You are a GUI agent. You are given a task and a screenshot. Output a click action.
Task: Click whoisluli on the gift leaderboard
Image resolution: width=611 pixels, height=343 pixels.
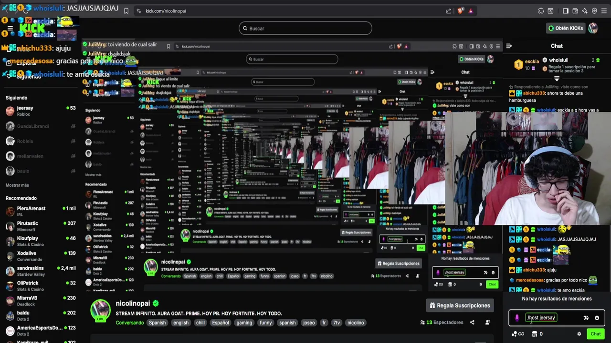[558, 61]
